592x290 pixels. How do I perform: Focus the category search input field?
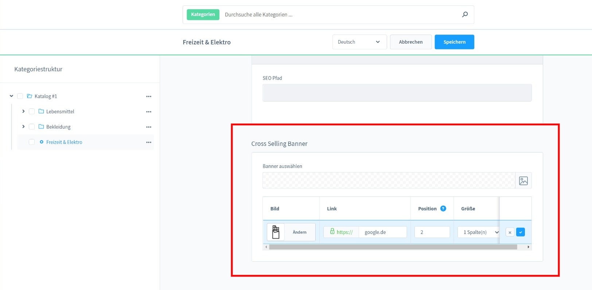point(339,15)
